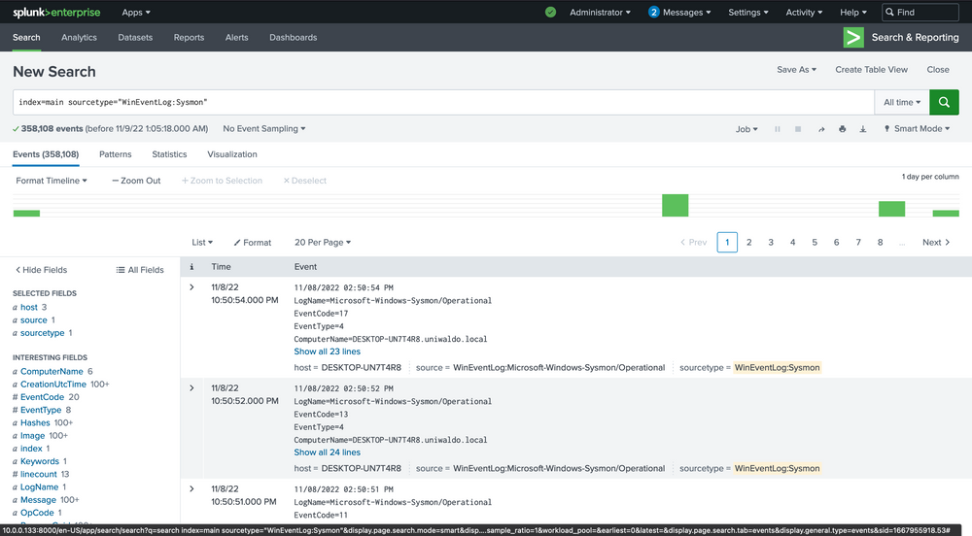
Task: Open the All time range dropdown
Action: (x=901, y=102)
